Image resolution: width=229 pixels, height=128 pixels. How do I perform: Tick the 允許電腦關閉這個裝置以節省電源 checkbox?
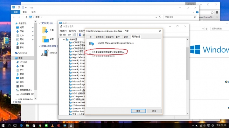(x=90, y=52)
